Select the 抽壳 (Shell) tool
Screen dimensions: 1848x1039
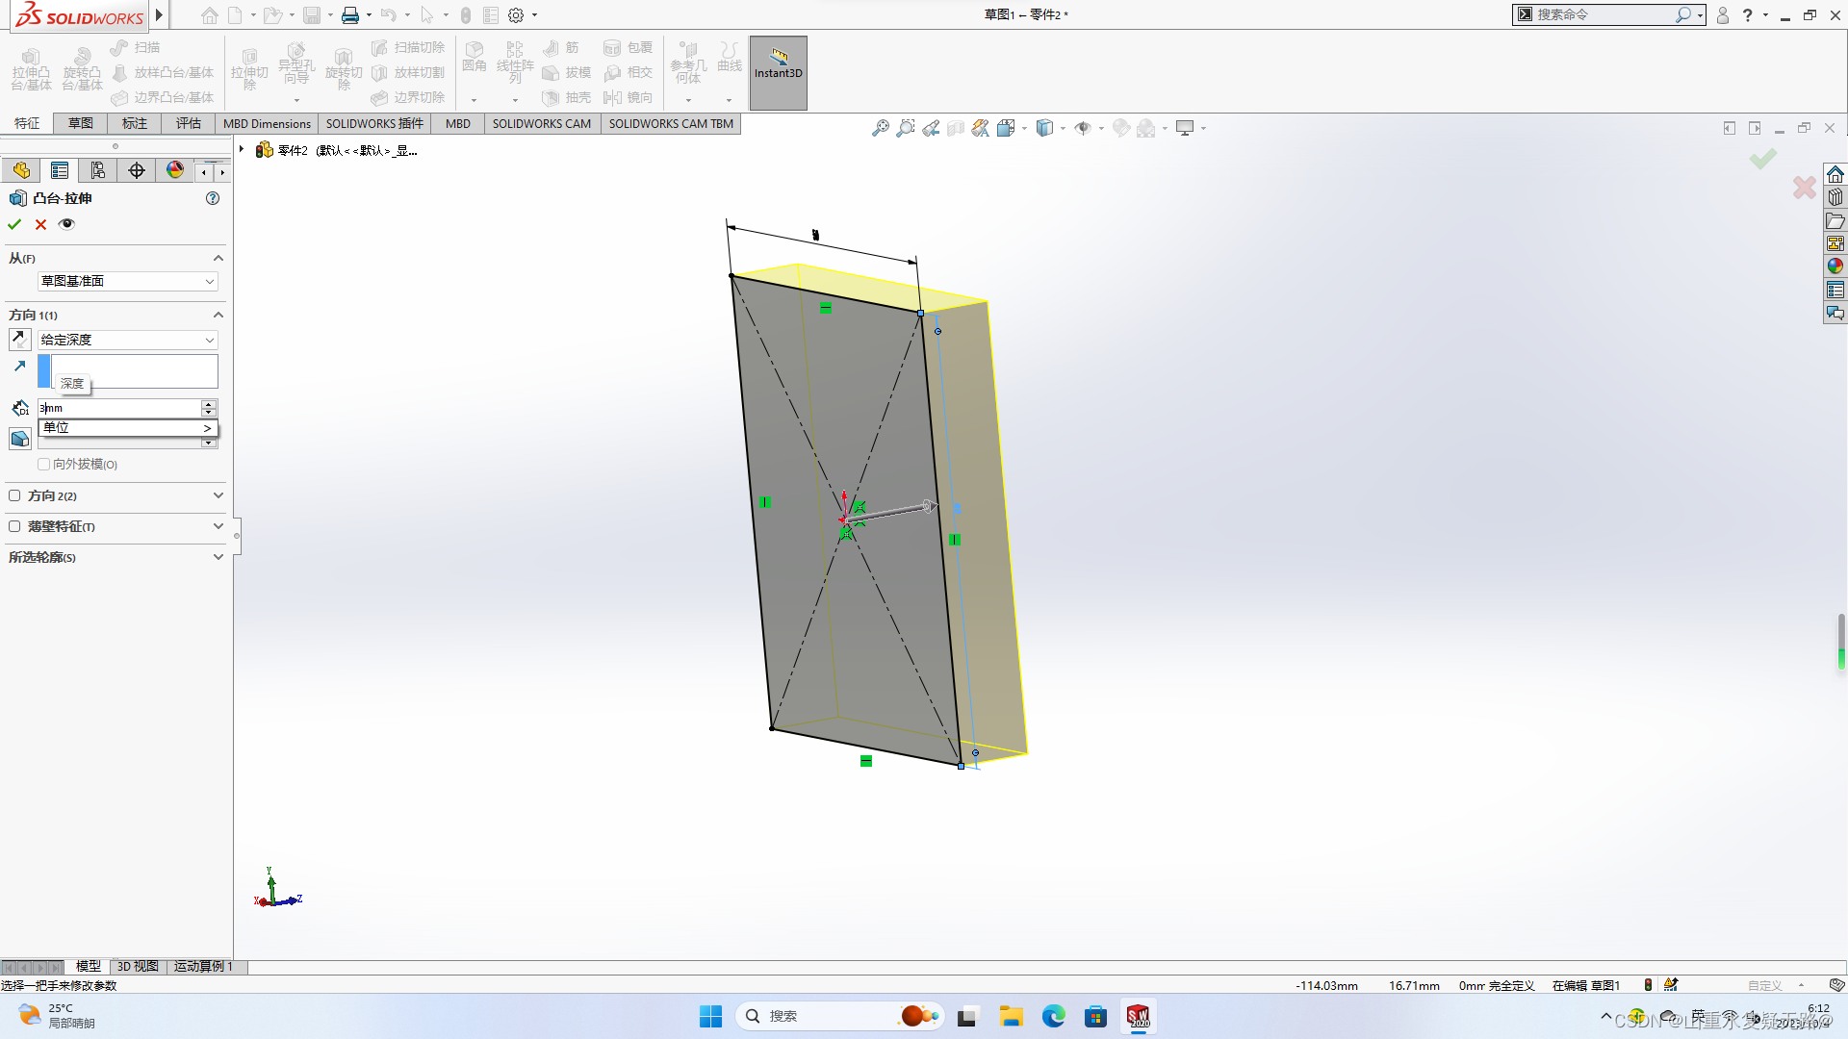[567, 96]
